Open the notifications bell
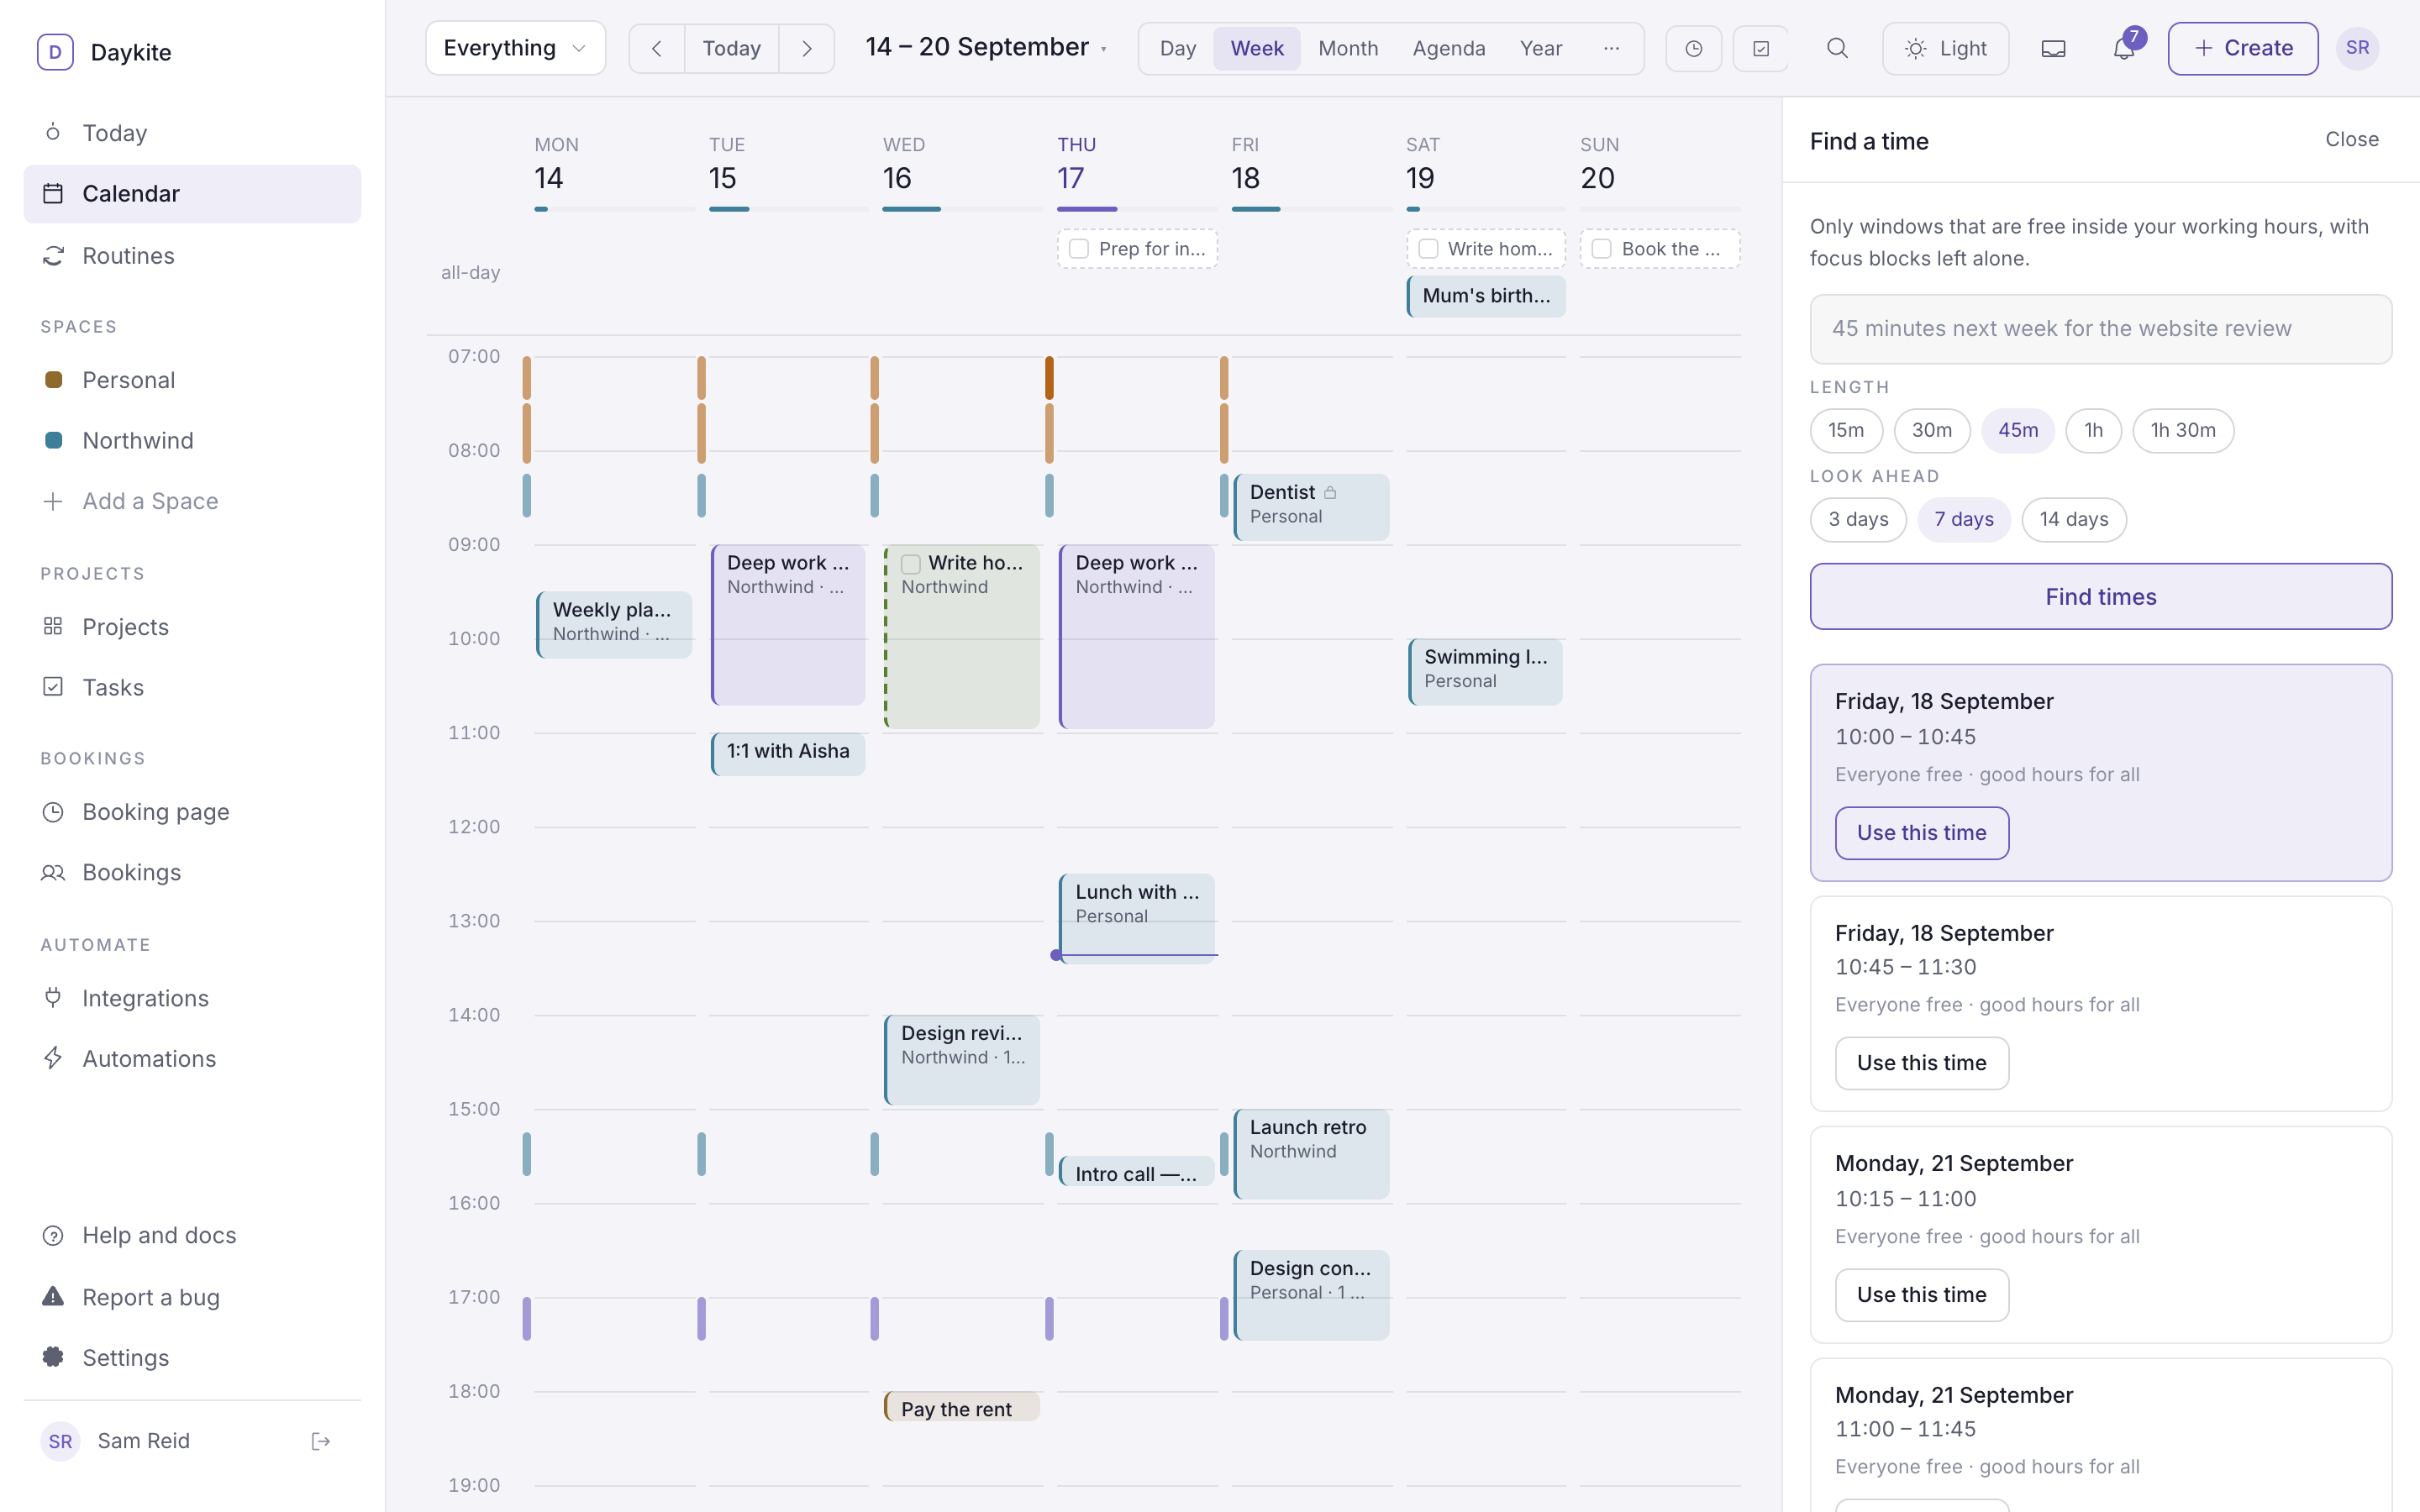 (2124, 48)
